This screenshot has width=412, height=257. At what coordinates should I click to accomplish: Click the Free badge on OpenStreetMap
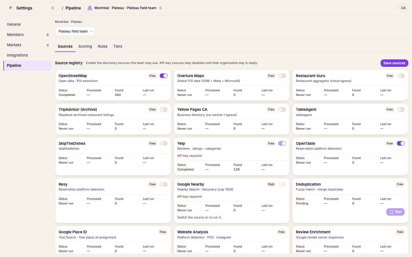pyautogui.click(x=152, y=76)
